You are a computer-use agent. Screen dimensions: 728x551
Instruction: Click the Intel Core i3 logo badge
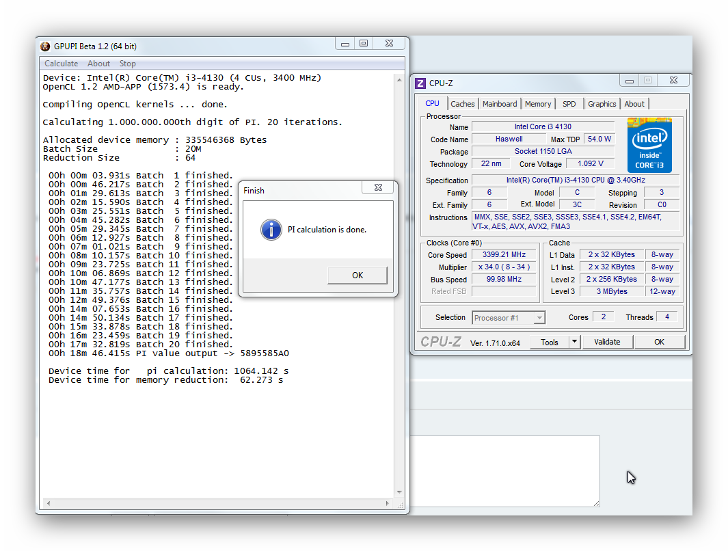tap(649, 145)
